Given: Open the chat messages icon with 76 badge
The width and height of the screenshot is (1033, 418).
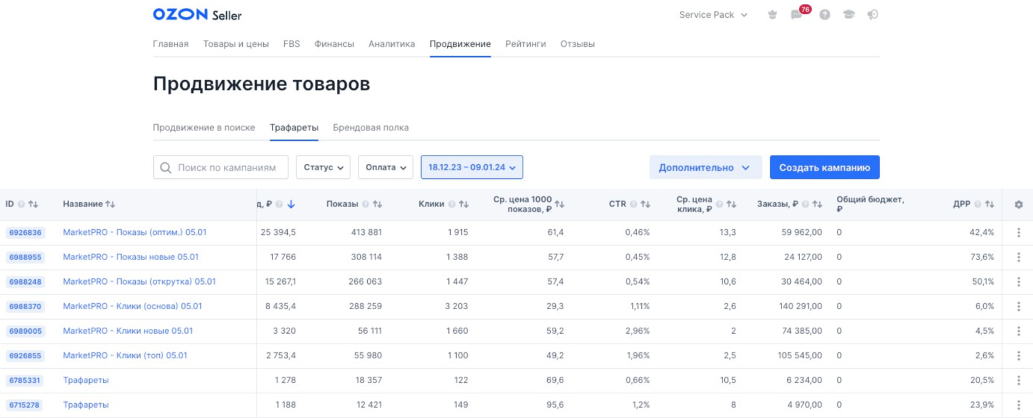Looking at the screenshot, I should point(797,15).
